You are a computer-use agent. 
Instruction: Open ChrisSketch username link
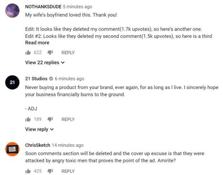38,145
